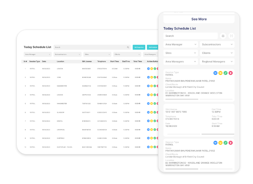Click search magnifier icon in desktop search bar
The height and width of the screenshot is (184, 253).
click(x=128, y=47)
